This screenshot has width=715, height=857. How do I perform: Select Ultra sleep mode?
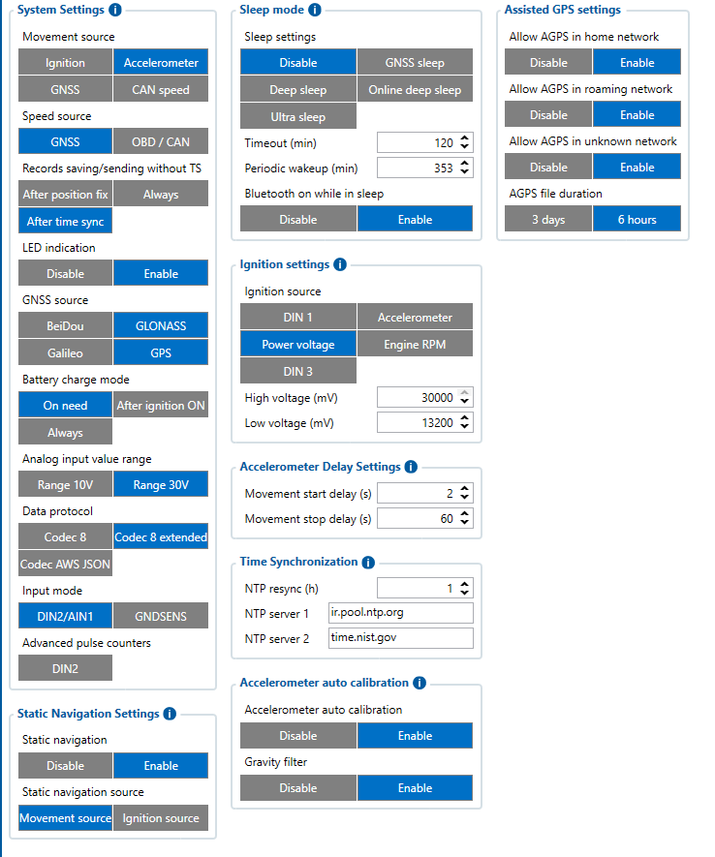pyautogui.click(x=298, y=116)
